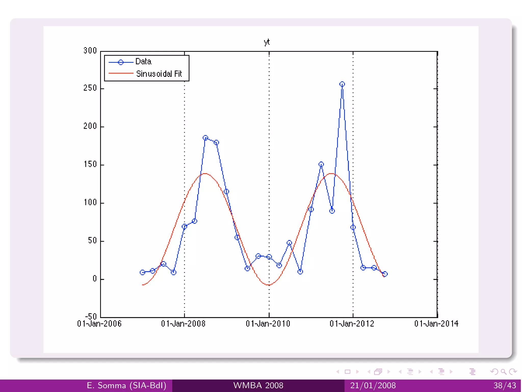Go to next section arrow
The height and width of the screenshot is (392, 522).
tap(451, 372)
